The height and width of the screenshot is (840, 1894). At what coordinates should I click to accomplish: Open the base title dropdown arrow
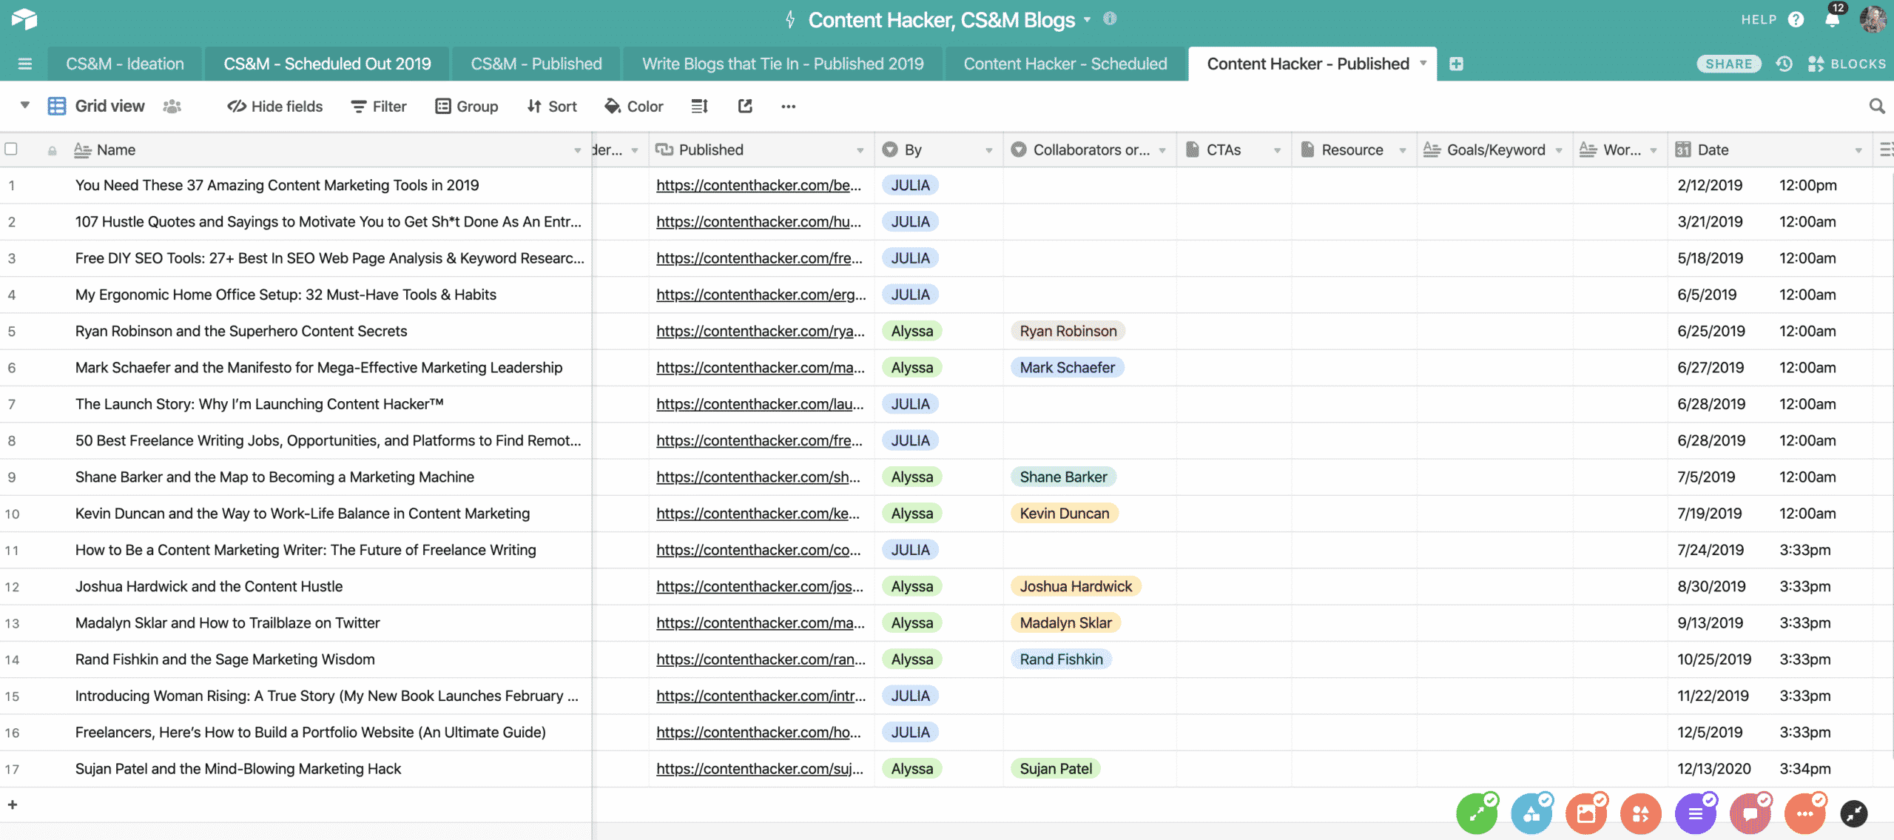pyautogui.click(x=1088, y=20)
